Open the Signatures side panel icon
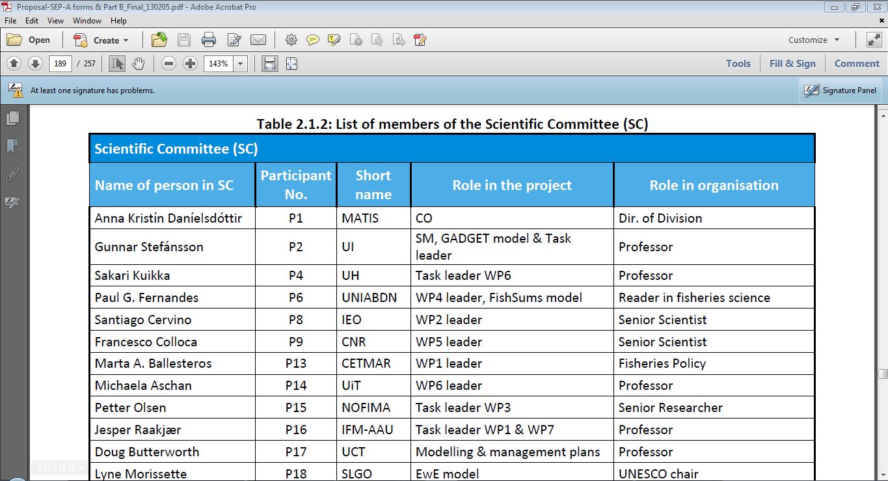 tap(12, 202)
